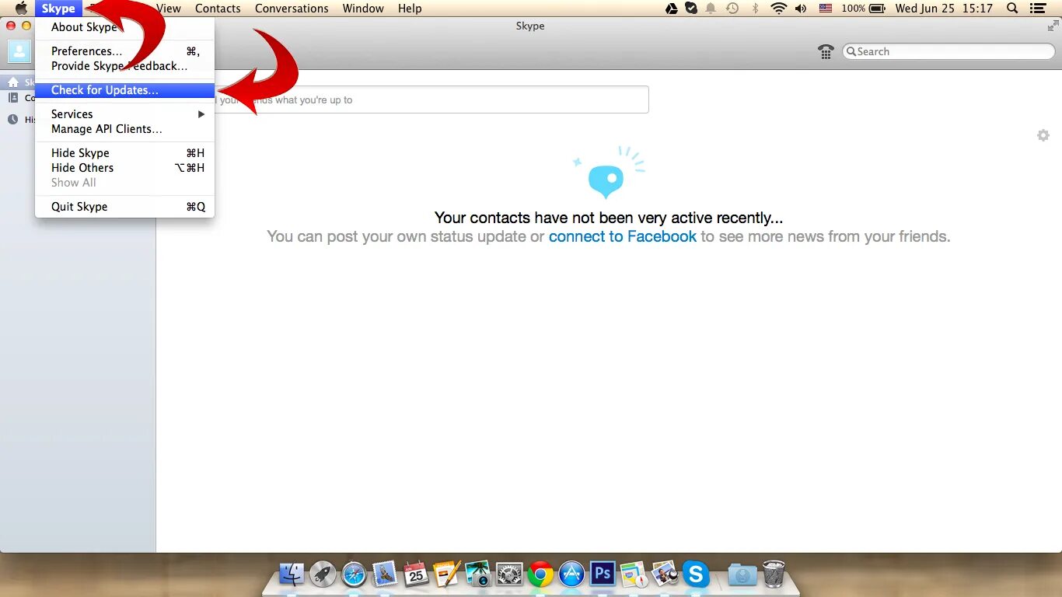Click the History clock icon in sidebar
This screenshot has width=1062, height=597.
point(13,120)
